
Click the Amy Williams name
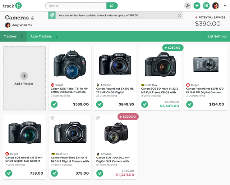click(22, 25)
